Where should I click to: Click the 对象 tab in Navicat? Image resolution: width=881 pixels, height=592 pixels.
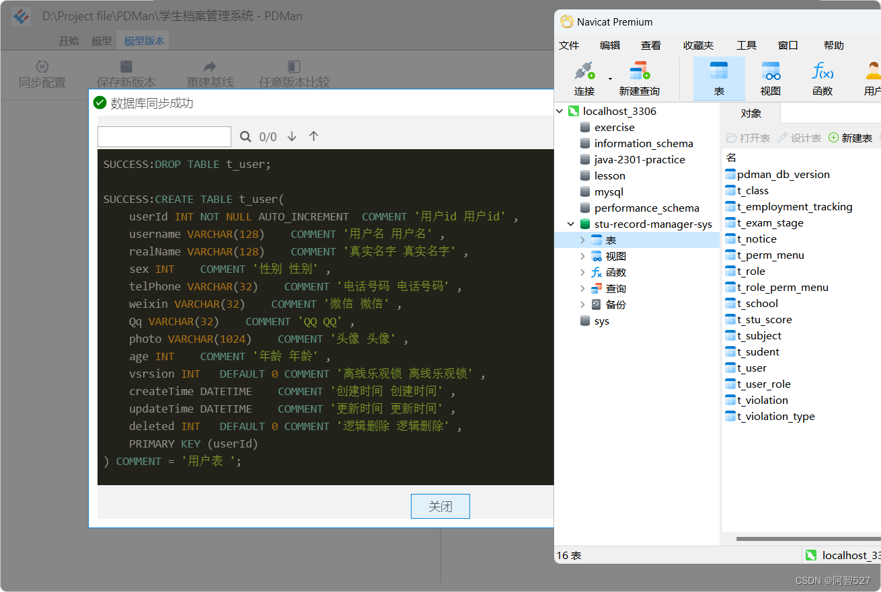(x=751, y=114)
